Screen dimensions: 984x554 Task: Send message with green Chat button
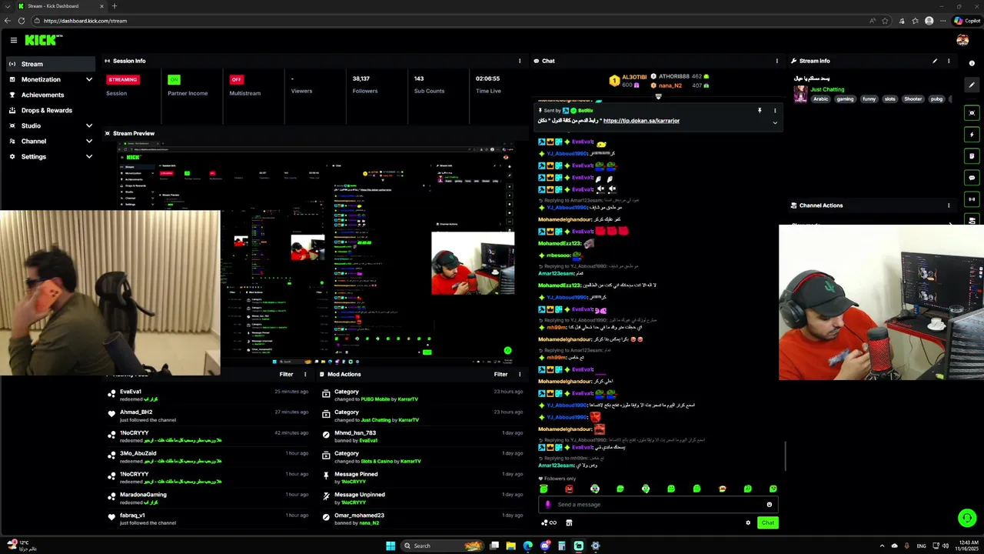(767, 522)
